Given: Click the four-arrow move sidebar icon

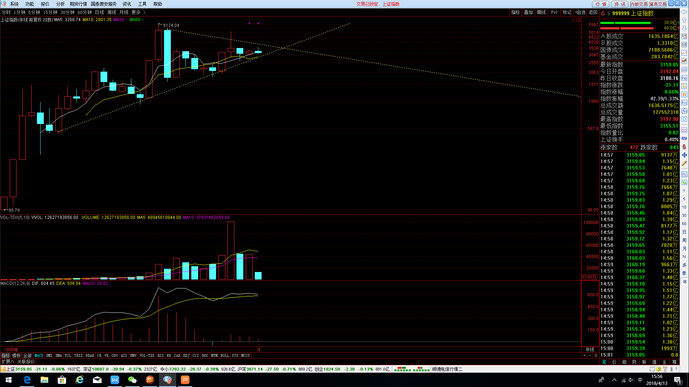Looking at the screenshot, I should click(684, 155).
